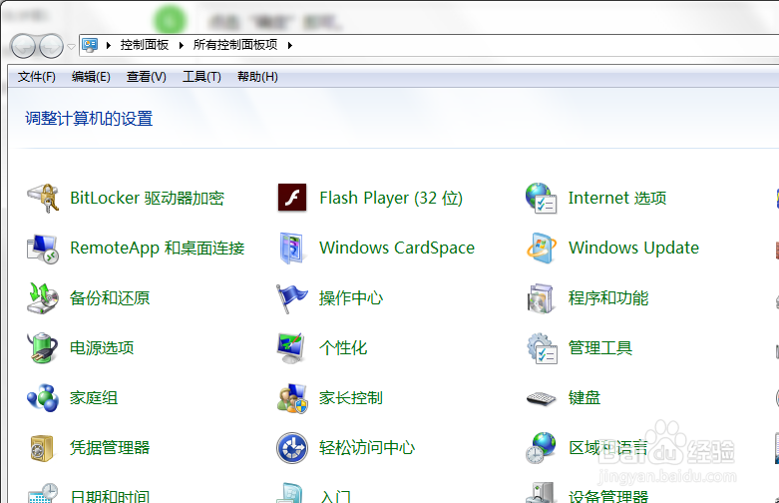Expand arrow before 控制面板 breadcrumb

[109, 45]
